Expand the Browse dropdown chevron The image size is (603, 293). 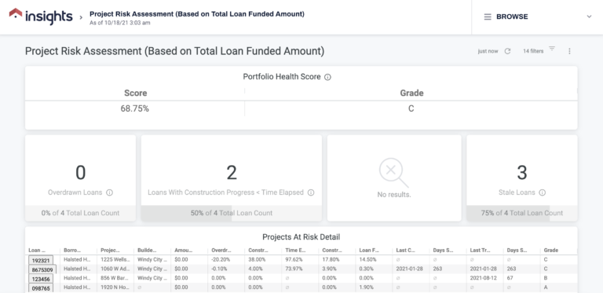tap(589, 16)
